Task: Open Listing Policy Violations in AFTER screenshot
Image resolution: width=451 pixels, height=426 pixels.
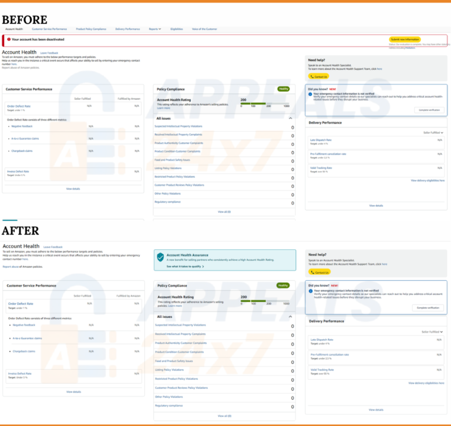Action: [x=169, y=370]
